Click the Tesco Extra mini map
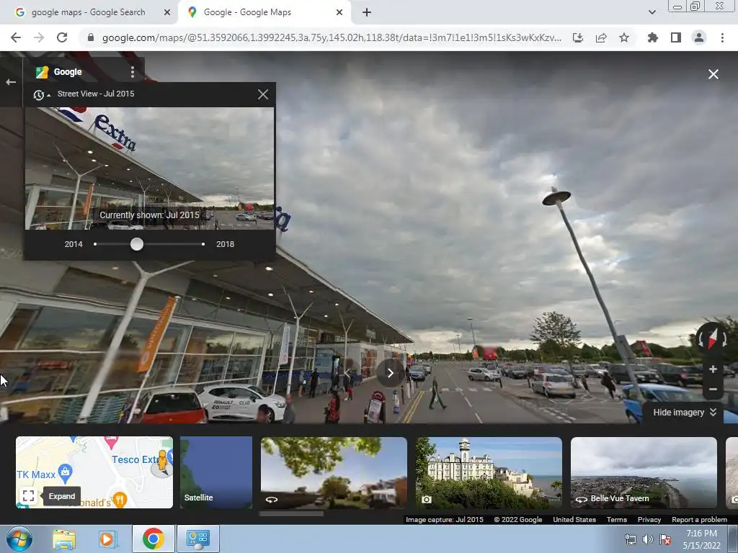This screenshot has height=553, width=738. click(94, 472)
